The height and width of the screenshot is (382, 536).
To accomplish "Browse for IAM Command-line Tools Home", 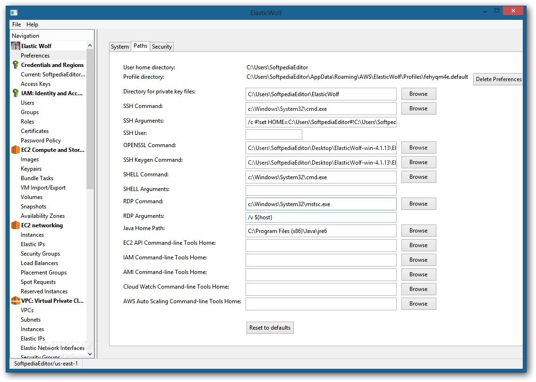I will 418,260.
